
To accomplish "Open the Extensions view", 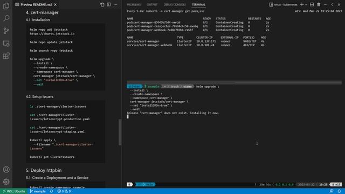I will coord(6,56).
